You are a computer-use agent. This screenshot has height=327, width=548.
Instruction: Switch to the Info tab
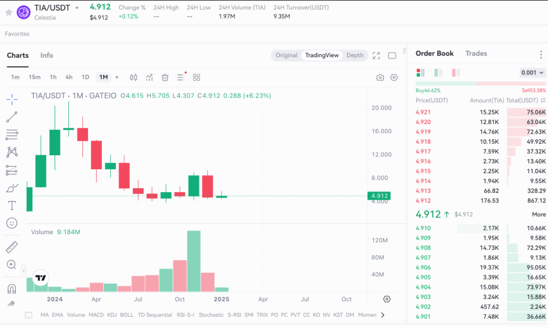click(x=47, y=55)
